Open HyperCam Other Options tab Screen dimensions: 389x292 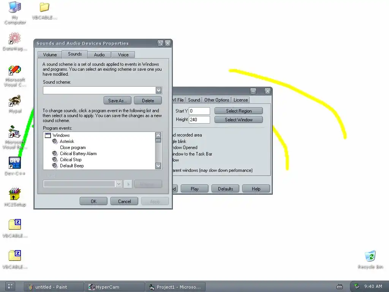(x=217, y=100)
